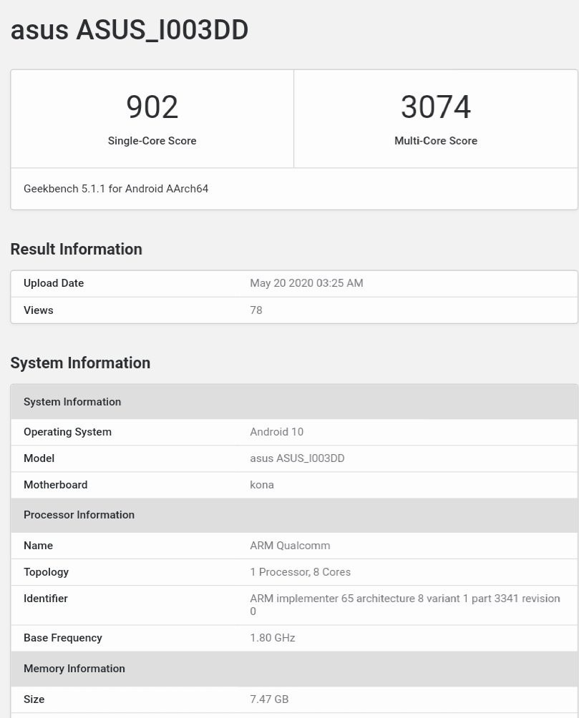
Task: Select the 1 Processor, 8 Cores value
Action: pos(301,572)
